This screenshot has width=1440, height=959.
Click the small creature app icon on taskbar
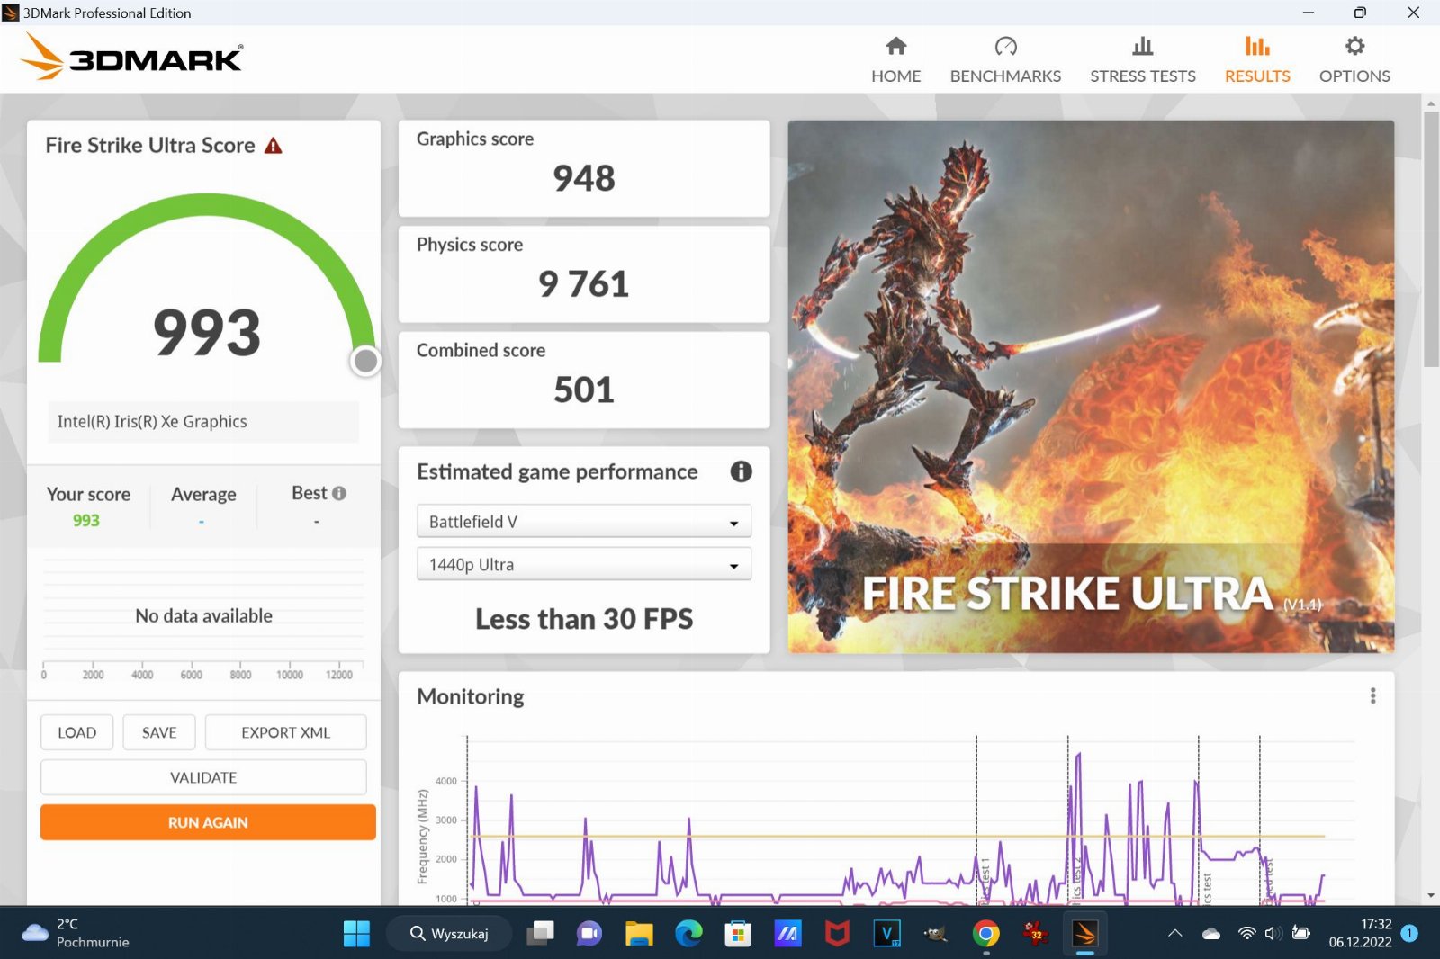coord(936,934)
